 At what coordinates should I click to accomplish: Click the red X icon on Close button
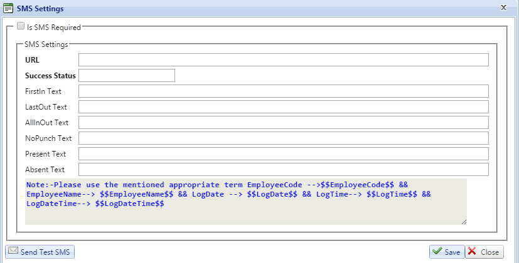coord(472,251)
